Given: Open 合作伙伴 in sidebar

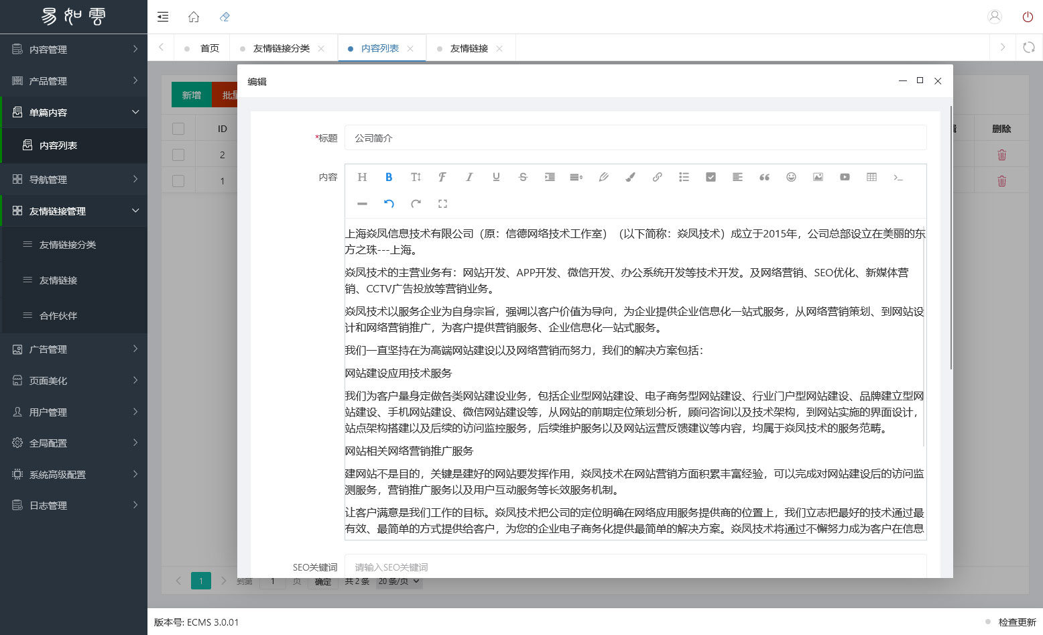Looking at the screenshot, I should 74,316.
